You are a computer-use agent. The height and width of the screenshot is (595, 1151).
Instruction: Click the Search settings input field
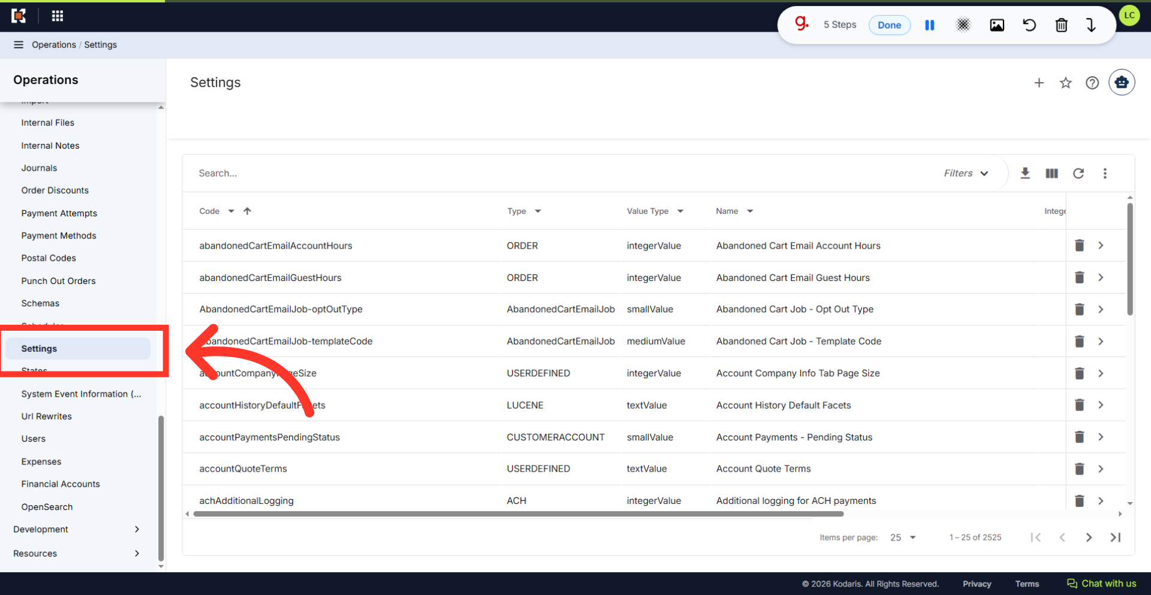[564, 173]
